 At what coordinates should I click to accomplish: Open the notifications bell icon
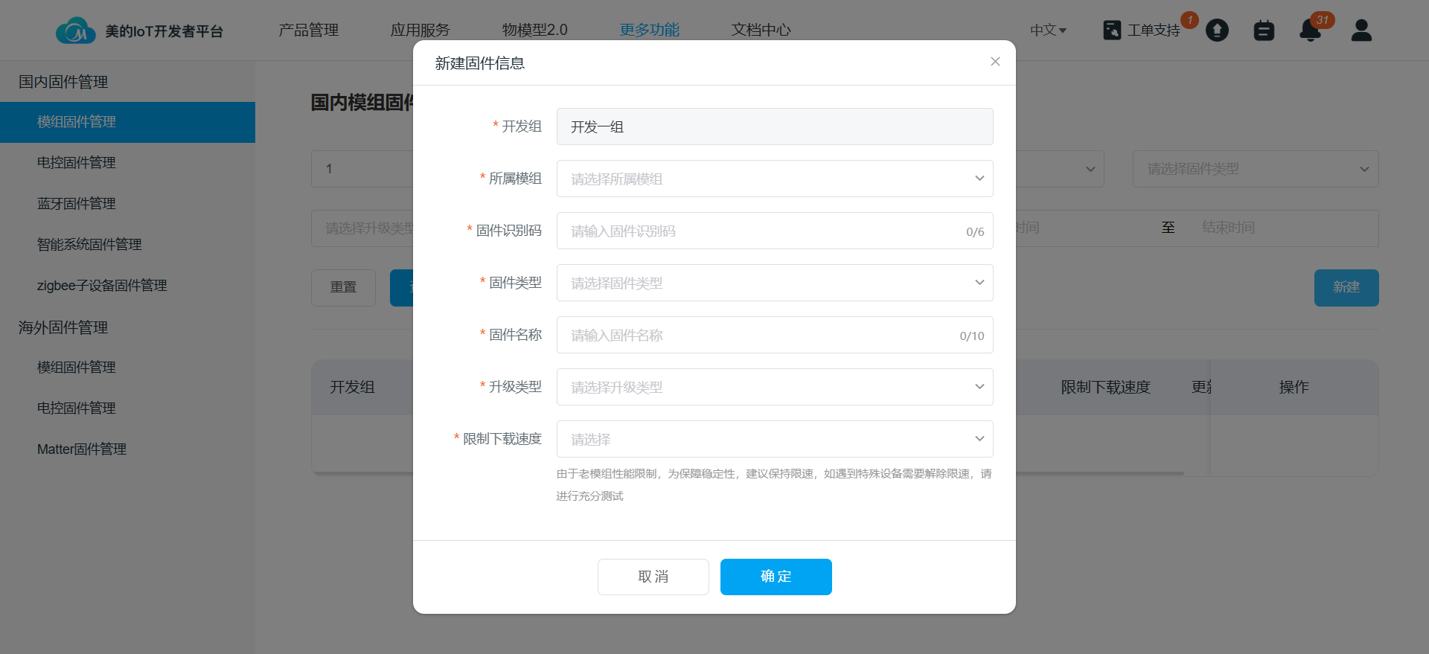[x=1310, y=31]
